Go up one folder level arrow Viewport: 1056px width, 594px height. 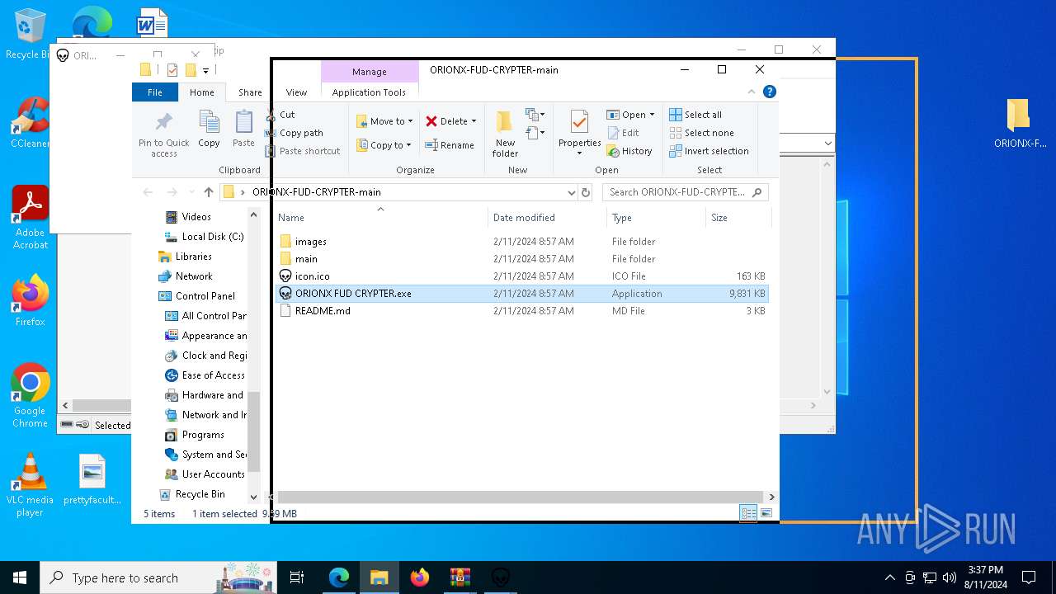click(x=209, y=192)
